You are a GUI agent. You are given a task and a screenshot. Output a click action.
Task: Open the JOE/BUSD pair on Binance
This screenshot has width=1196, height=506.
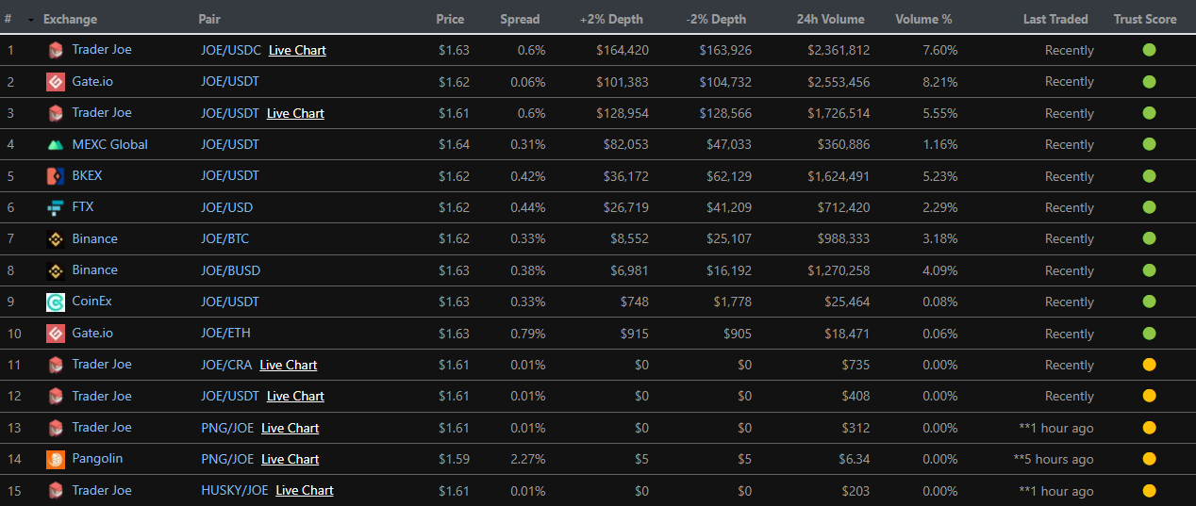point(230,270)
